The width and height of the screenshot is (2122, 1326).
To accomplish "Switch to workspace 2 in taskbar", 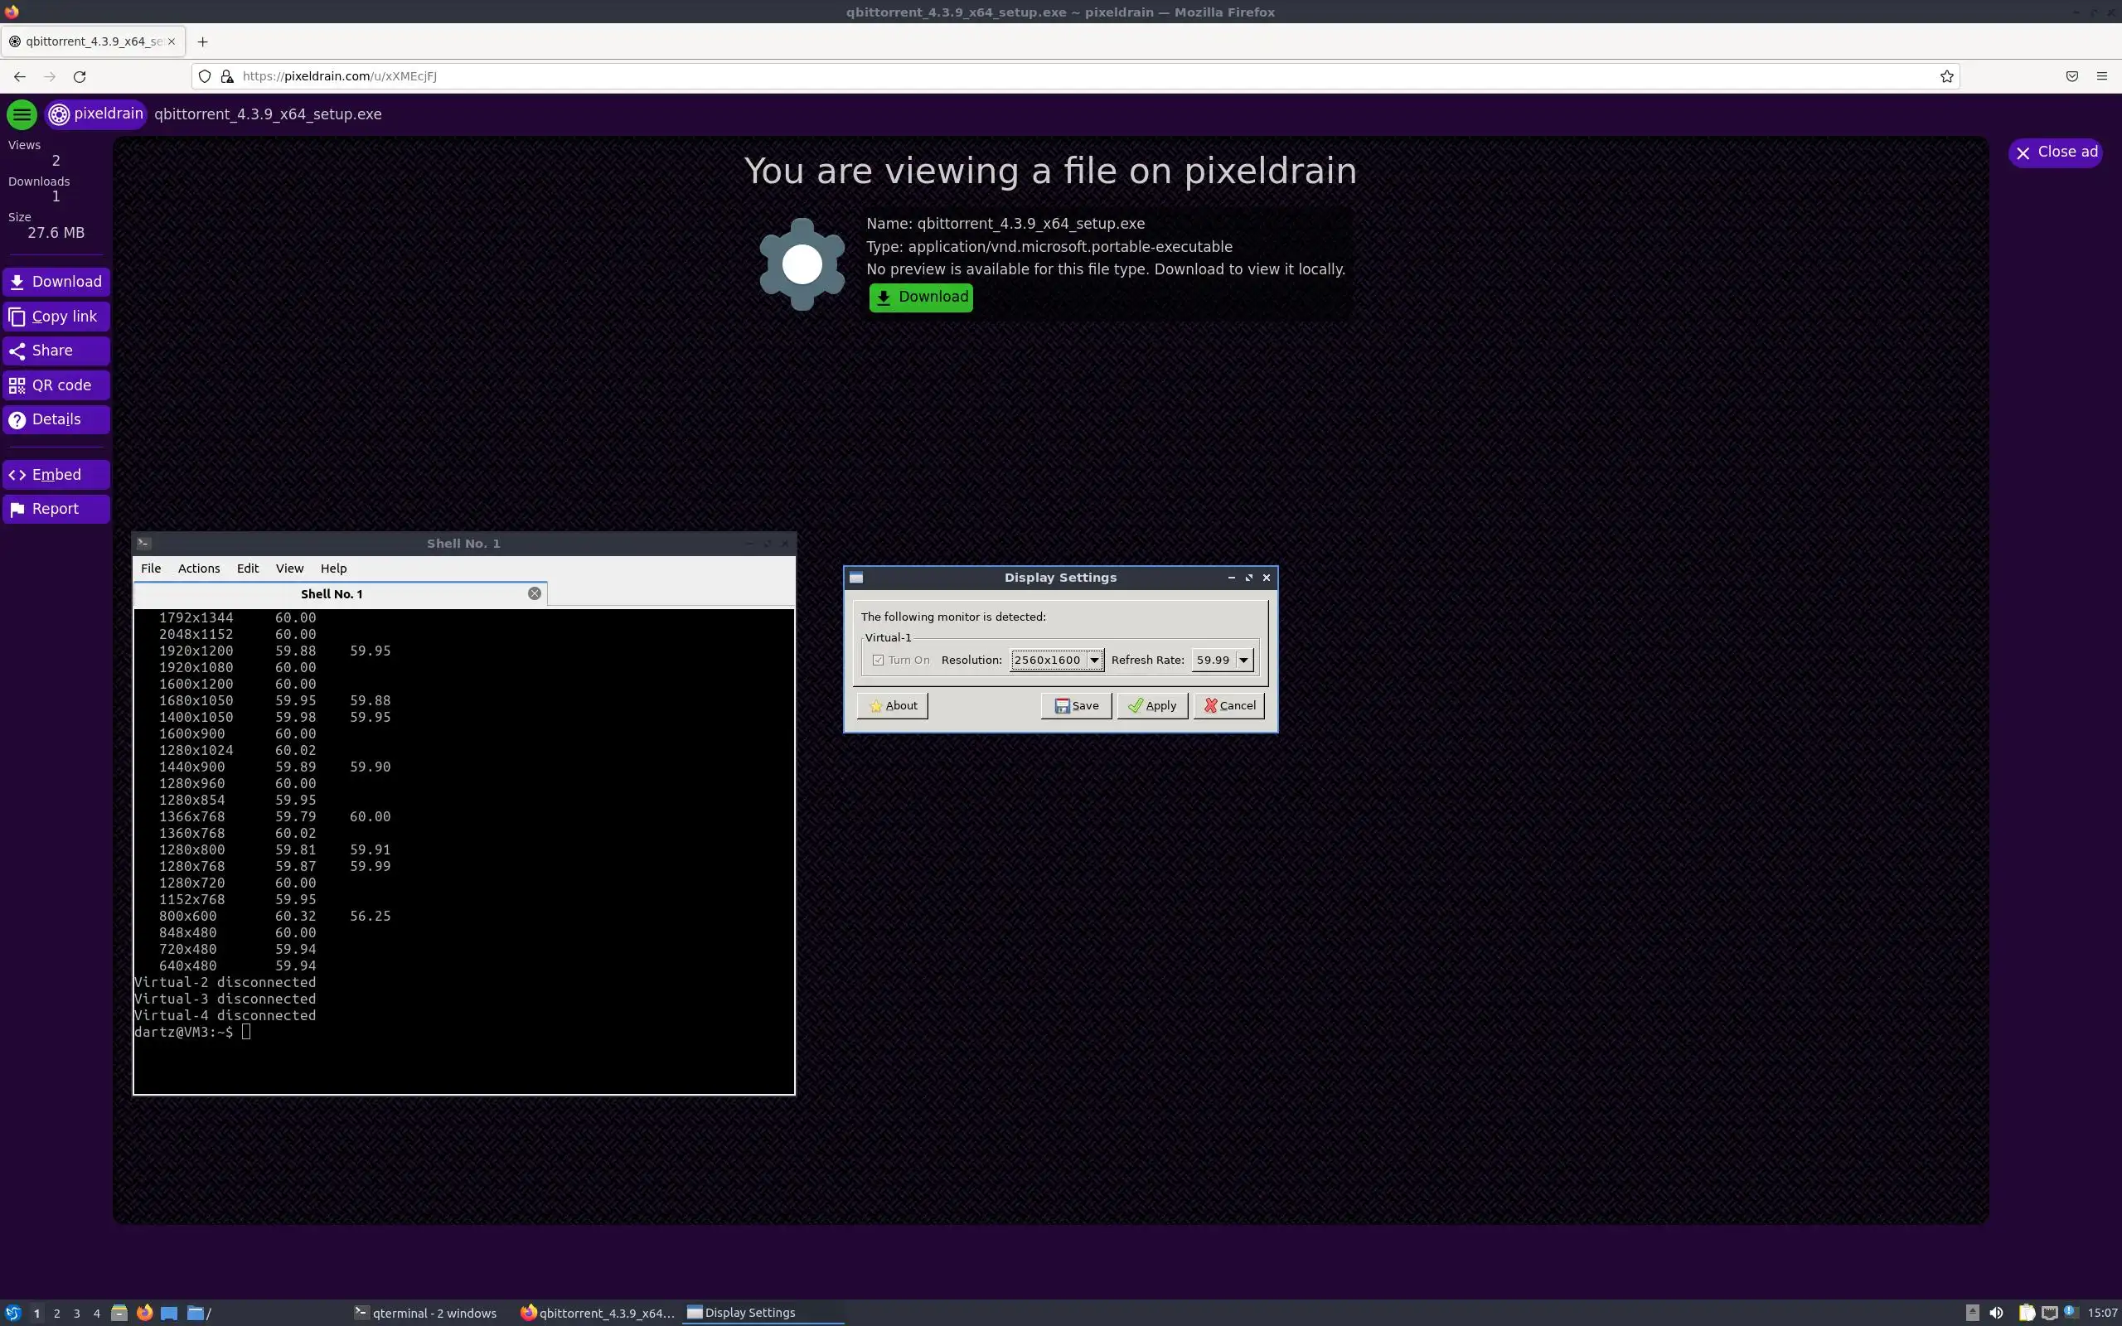I will tap(57, 1313).
